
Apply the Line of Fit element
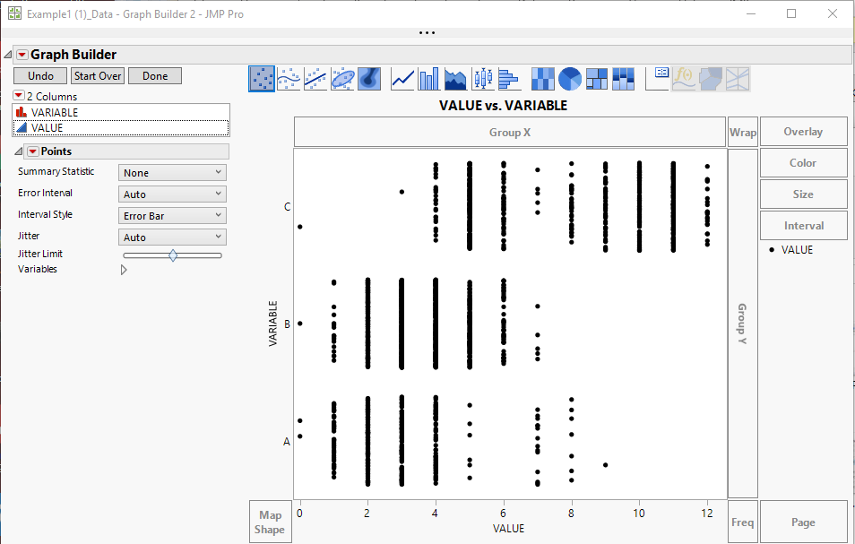pos(315,79)
